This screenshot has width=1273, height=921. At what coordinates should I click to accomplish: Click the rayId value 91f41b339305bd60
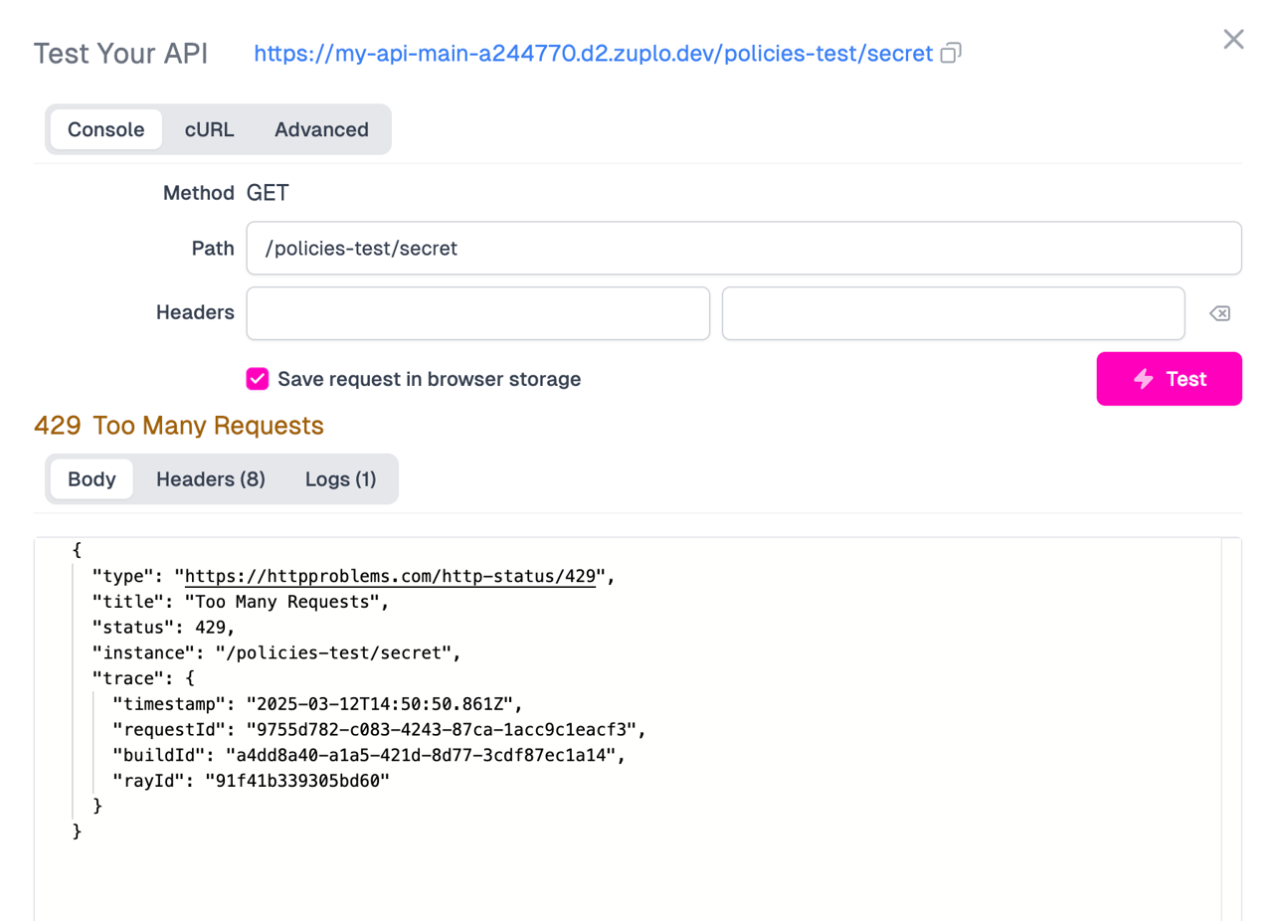point(296,782)
